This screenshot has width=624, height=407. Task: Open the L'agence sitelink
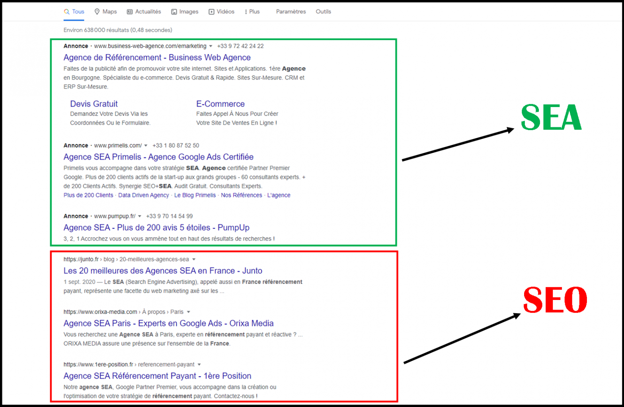[279, 195]
